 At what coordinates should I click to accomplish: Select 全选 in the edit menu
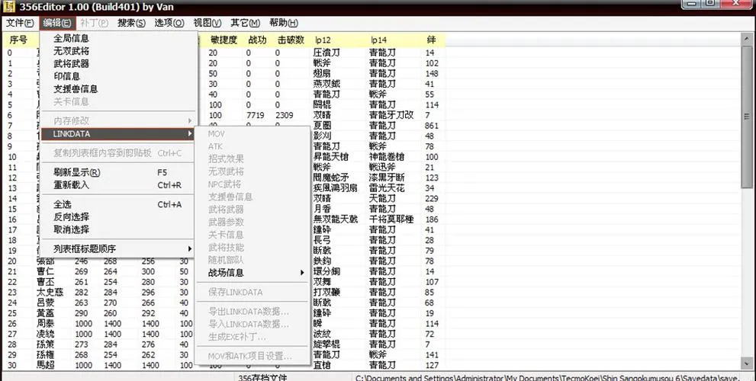(x=119, y=204)
